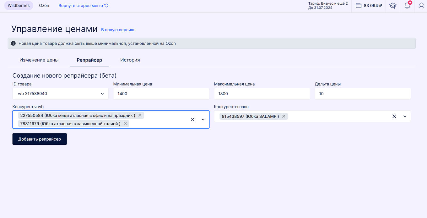The height and width of the screenshot is (218, 427).
Task: Switch to the История tab
Action: [x=130, y=60]
